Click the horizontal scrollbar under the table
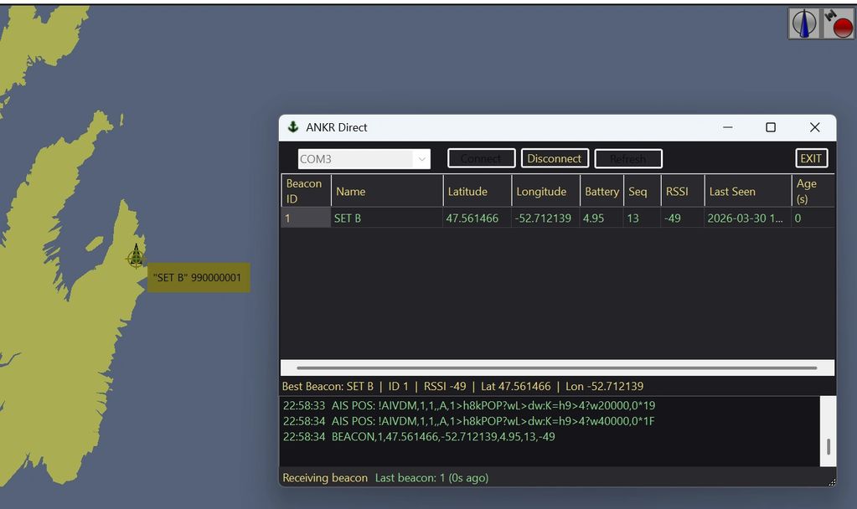 tap(556, 368)
